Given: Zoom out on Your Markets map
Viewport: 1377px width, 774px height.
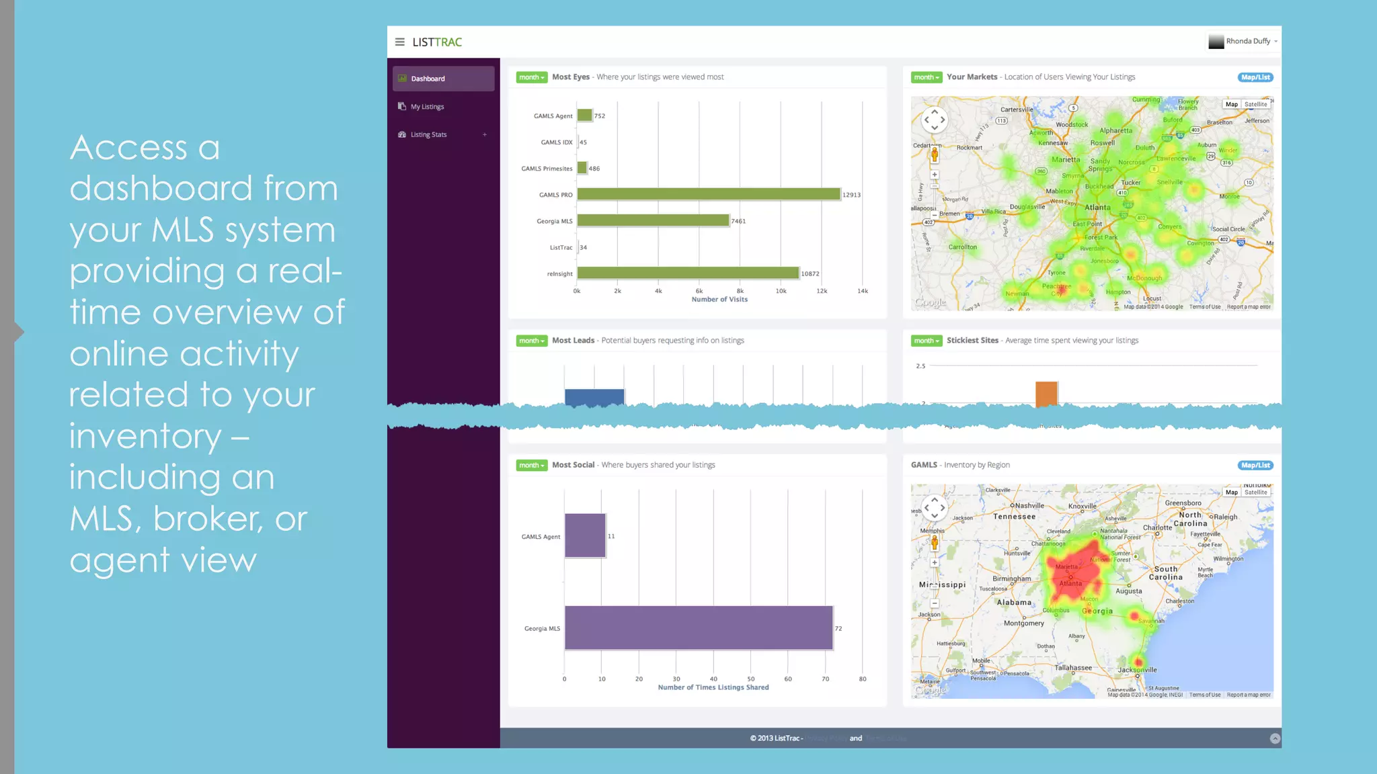Looking at the screenshot, I should (x=934, y=216).
